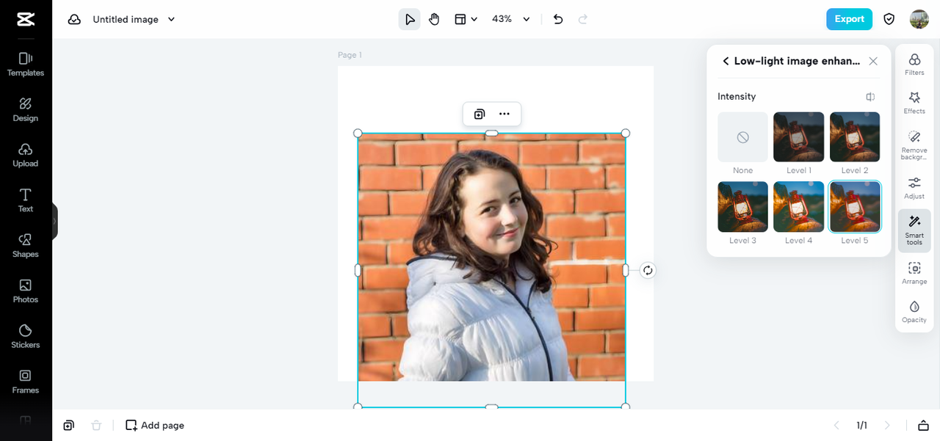Open the Templates panel
This screenshot has height=441, width=940.
click(26, 64)
